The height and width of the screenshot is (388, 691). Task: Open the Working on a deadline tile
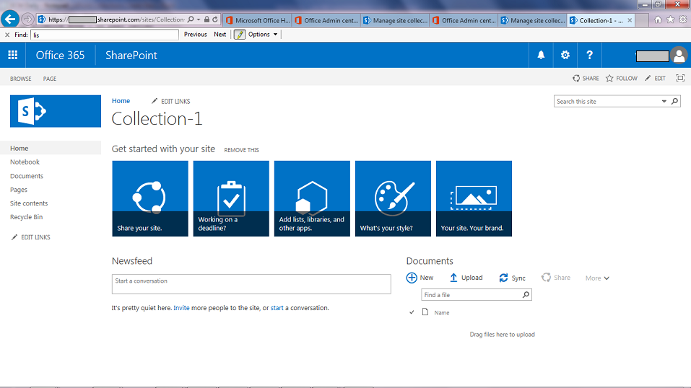[x=231, y=198]
